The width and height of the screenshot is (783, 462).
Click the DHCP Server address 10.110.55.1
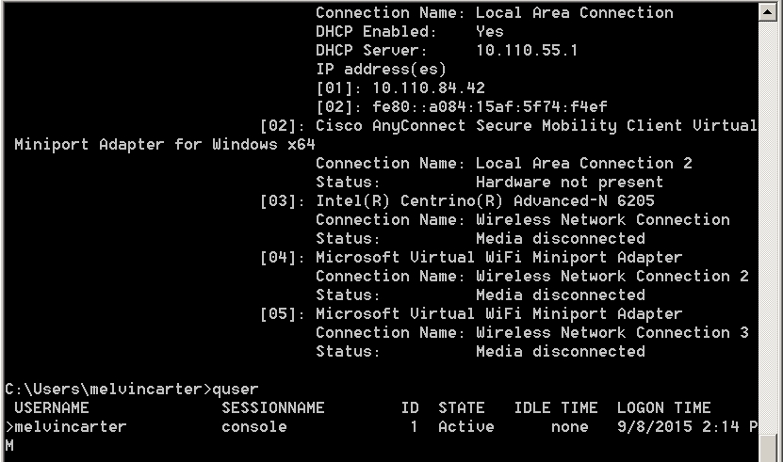527,50
